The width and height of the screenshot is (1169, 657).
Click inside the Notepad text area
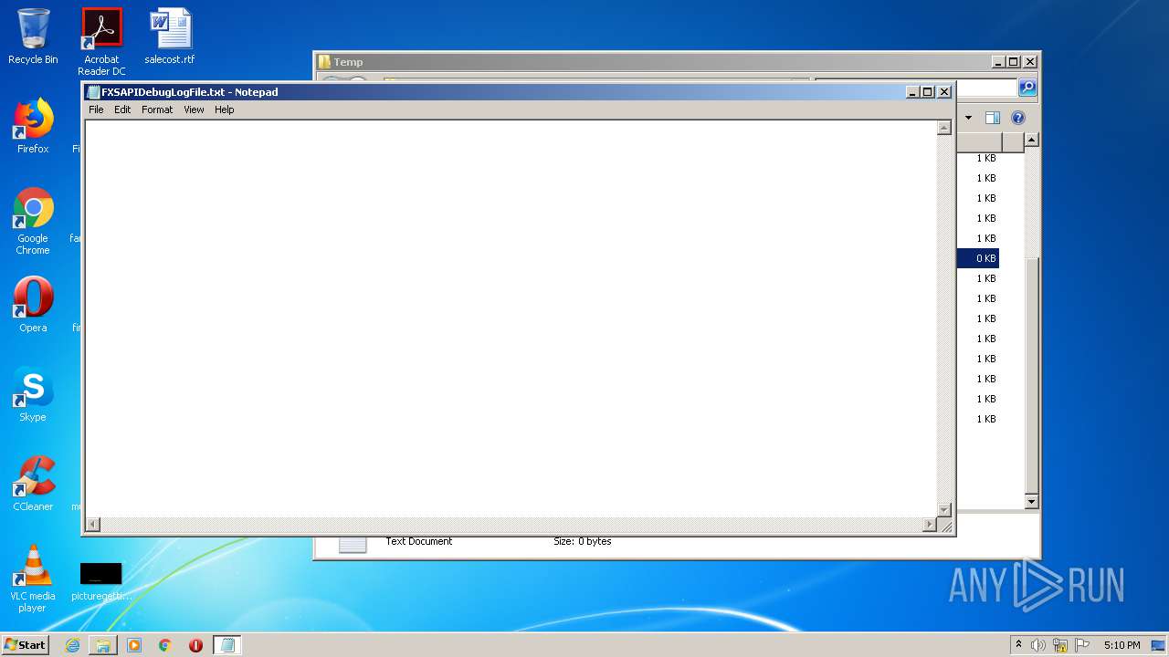(x=511, y=319)
